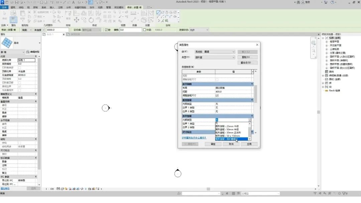Click the Move tool icon in ribbon
This screenshot has height=203, width=361.
coord(77,20)
